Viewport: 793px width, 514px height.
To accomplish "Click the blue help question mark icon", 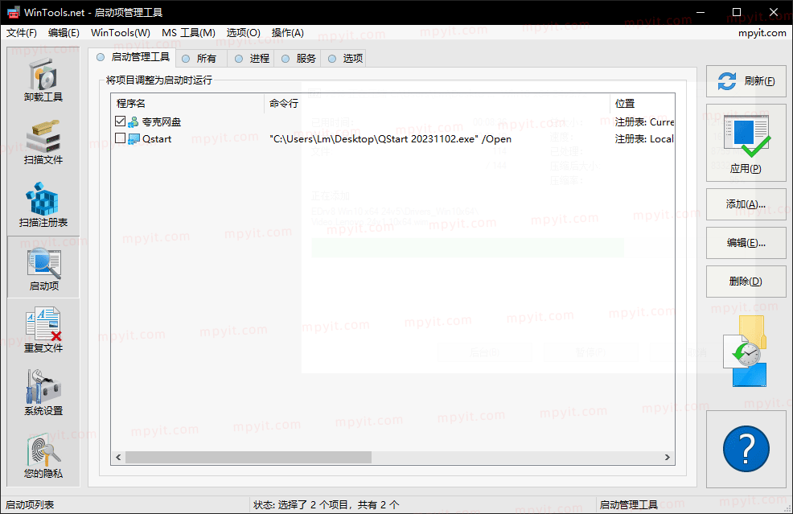I will click(746, 449).
